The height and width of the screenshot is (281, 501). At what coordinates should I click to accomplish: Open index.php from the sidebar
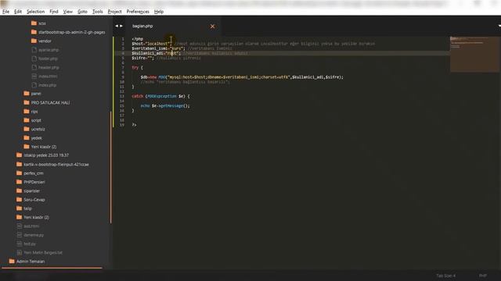(47, 85)
